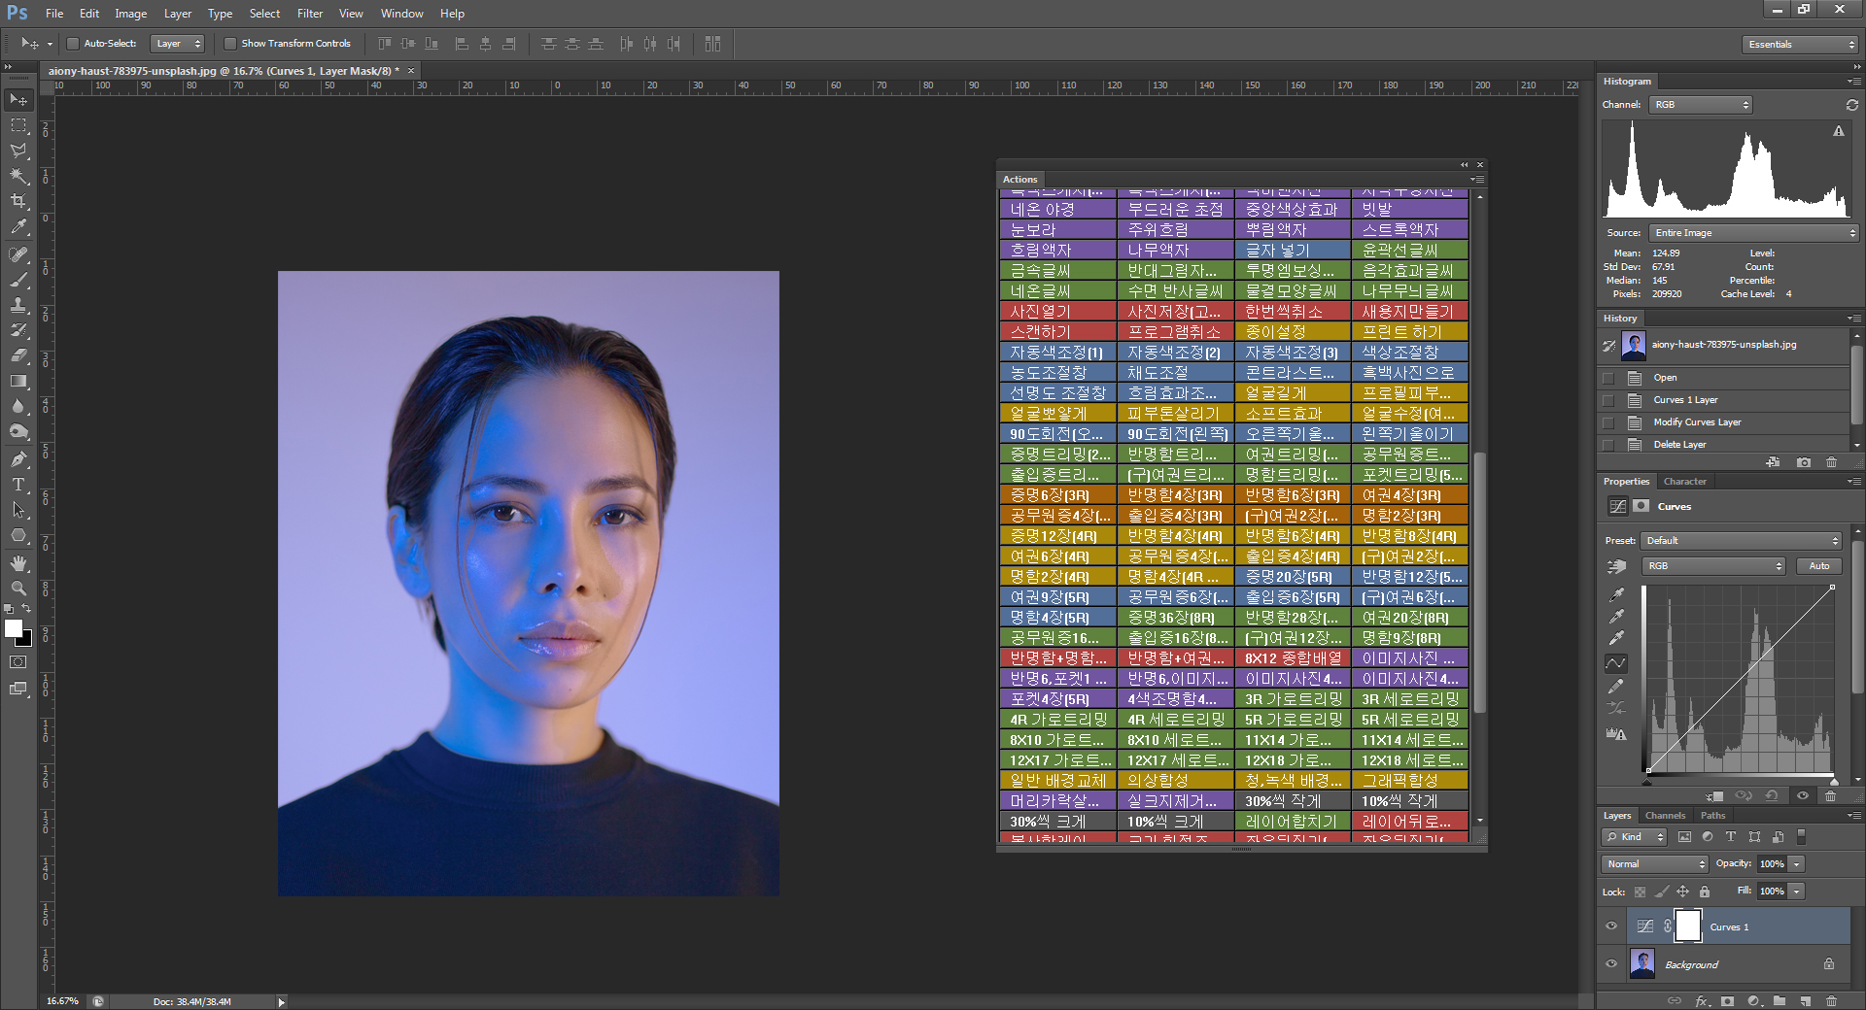Enable the Auto-Select checkbox
Viewport: 1866px width, 1010px height.
[73, 44]
